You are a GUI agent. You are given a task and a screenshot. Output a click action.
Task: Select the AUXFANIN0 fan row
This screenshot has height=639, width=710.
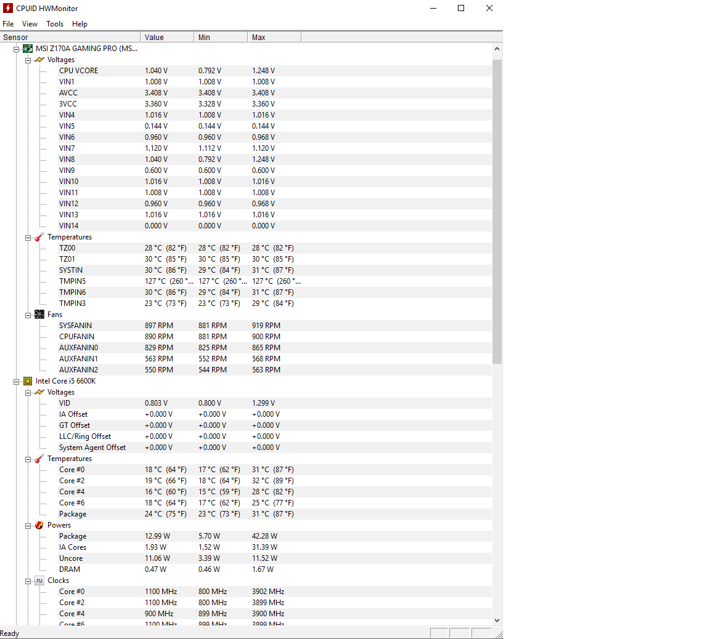(x=275, y=347)
